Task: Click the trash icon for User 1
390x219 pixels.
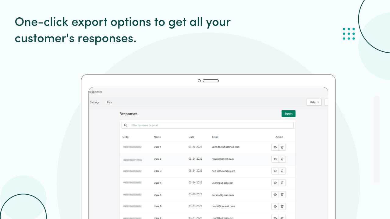Action: click(282, 147)
